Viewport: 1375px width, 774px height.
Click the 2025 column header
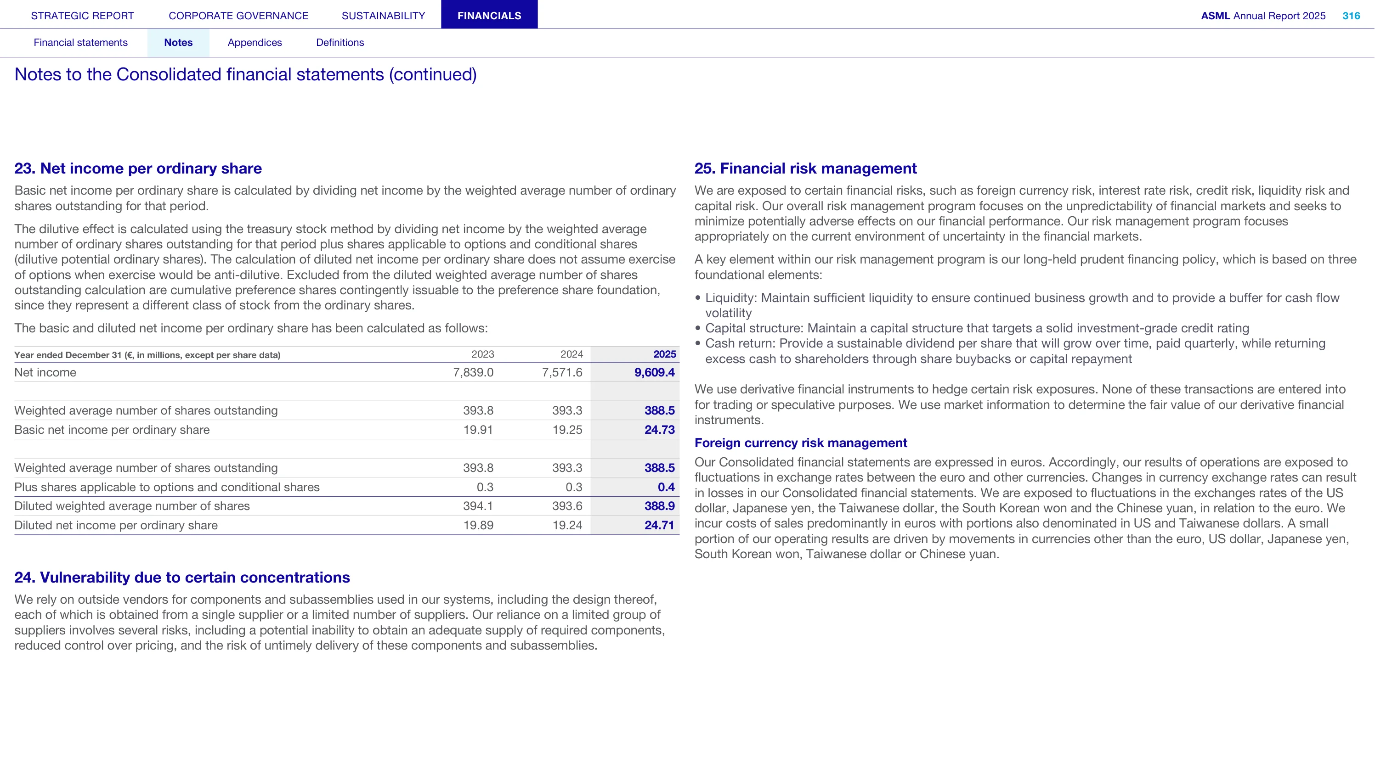(665, 354)
